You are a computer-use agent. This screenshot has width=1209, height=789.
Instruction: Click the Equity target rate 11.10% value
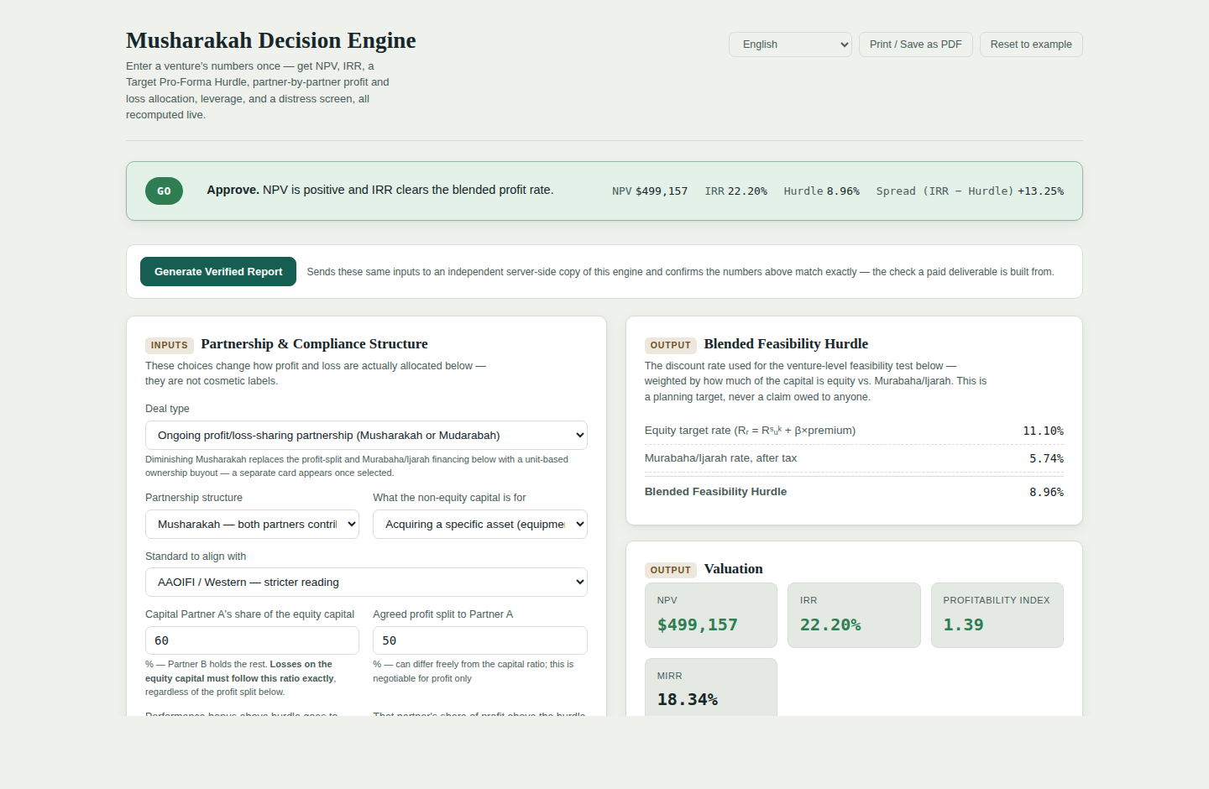click(x=1043, y=431)
